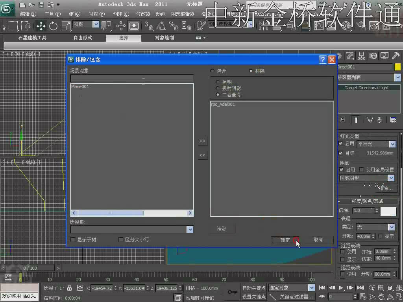Open the Display command panel icon
The image size is (403, 302).
385,56
